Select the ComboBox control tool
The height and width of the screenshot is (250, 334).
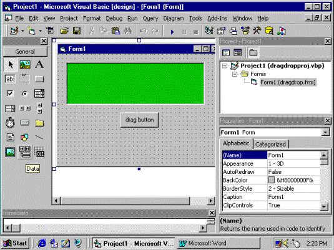click(x=39, y=94)
